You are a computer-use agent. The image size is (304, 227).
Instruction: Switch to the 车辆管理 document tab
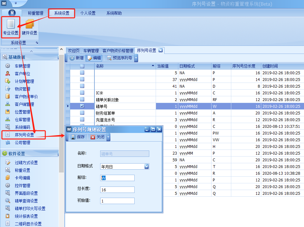(91, 51)
